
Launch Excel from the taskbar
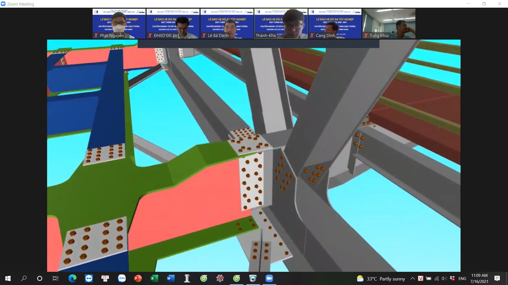154,278
